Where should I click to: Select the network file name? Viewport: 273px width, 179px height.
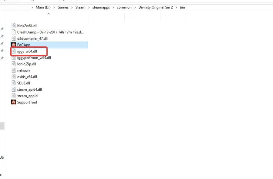24,70
